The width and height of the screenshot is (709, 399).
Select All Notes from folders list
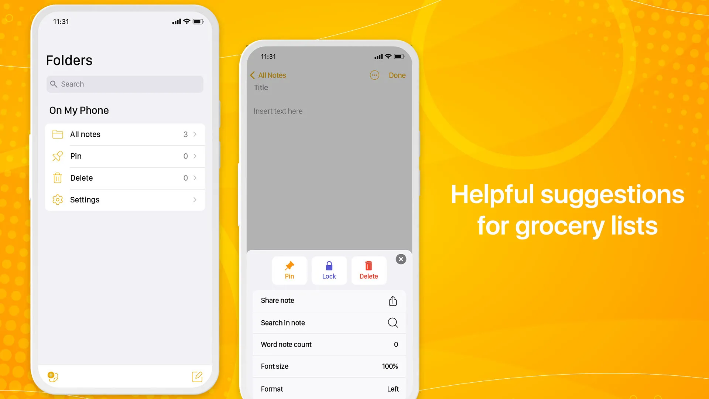click(x=125, y=134)
